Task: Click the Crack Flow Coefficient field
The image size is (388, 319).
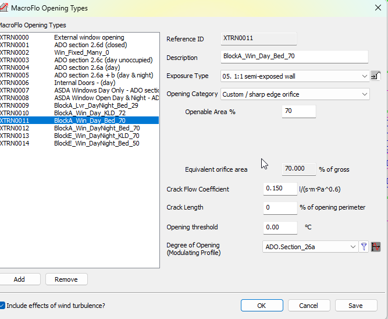Action: pyautogui.click(x=280, y=189)
